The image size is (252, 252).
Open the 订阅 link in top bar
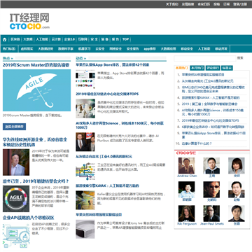coord(226,4)
